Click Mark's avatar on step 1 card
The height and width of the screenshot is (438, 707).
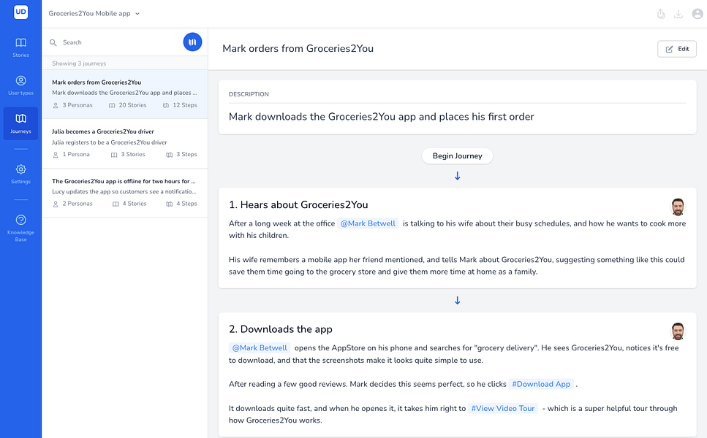click(678, 207)
